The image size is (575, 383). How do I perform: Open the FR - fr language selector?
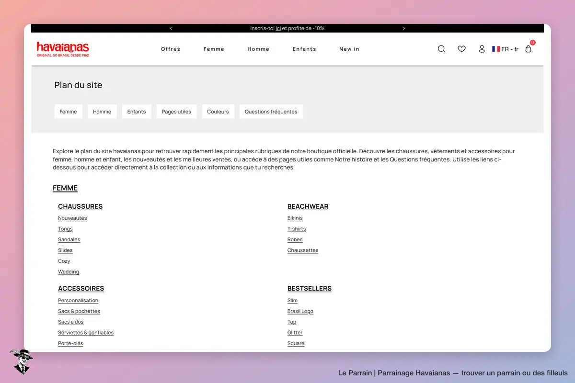click(505, 49)
